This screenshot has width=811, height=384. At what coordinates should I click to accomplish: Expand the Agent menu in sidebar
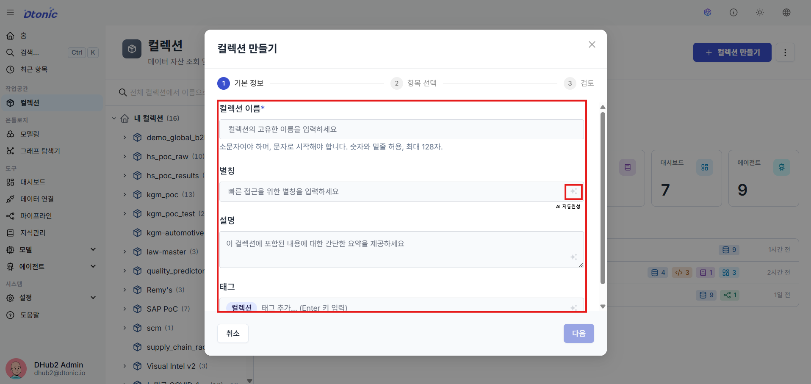(93, 266)
